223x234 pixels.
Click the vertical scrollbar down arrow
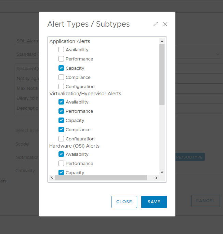point(162,172)
